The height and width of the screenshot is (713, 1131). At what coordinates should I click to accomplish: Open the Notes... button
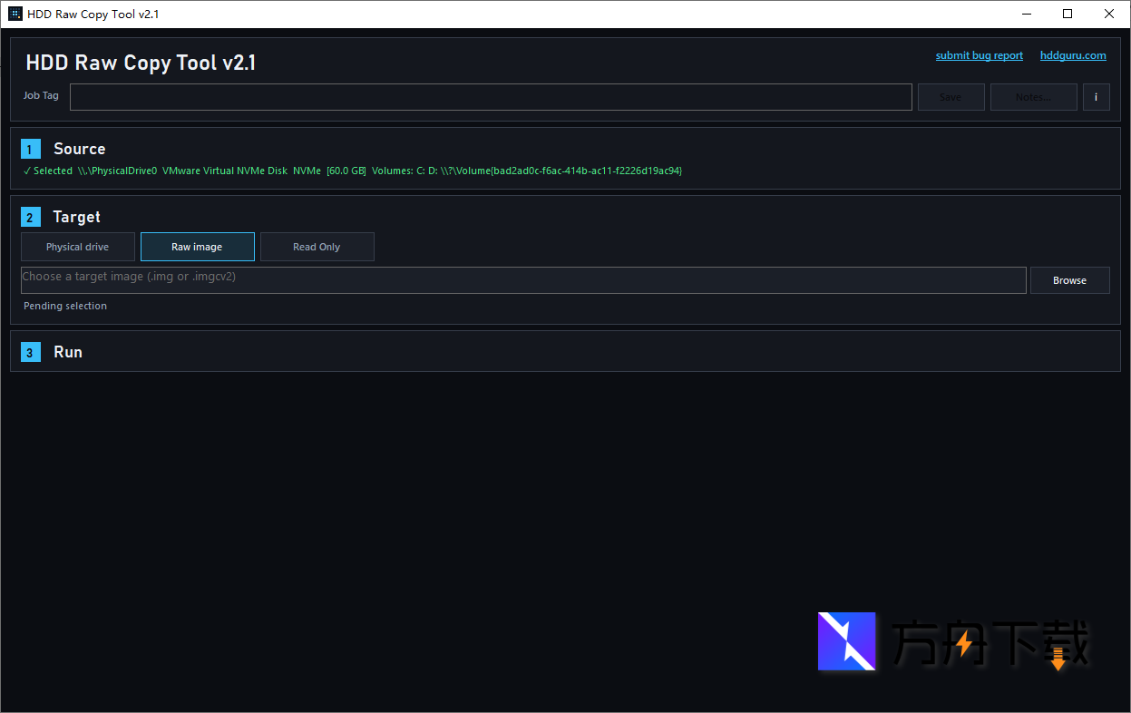pos(1033,97)
